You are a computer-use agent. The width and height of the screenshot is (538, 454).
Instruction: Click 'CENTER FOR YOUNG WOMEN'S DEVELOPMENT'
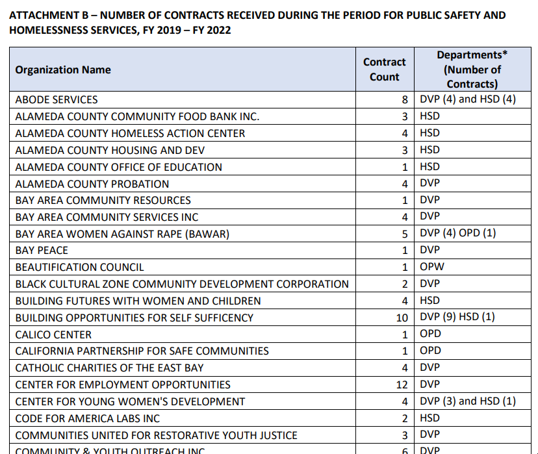(130, 401)
